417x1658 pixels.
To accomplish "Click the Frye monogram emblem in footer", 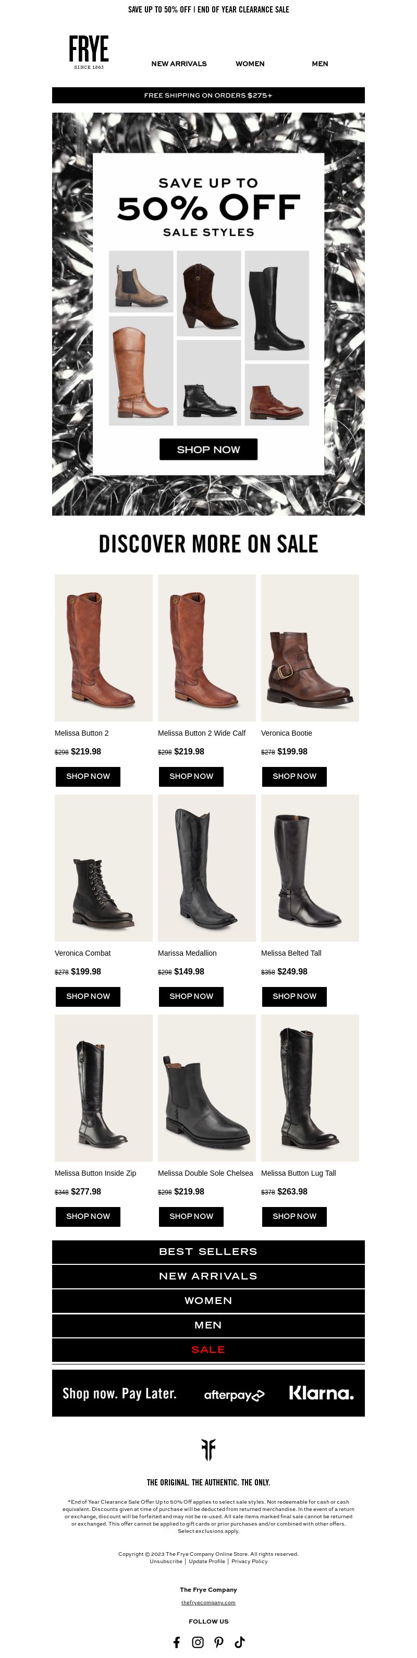I will [x=208, y=1450].
